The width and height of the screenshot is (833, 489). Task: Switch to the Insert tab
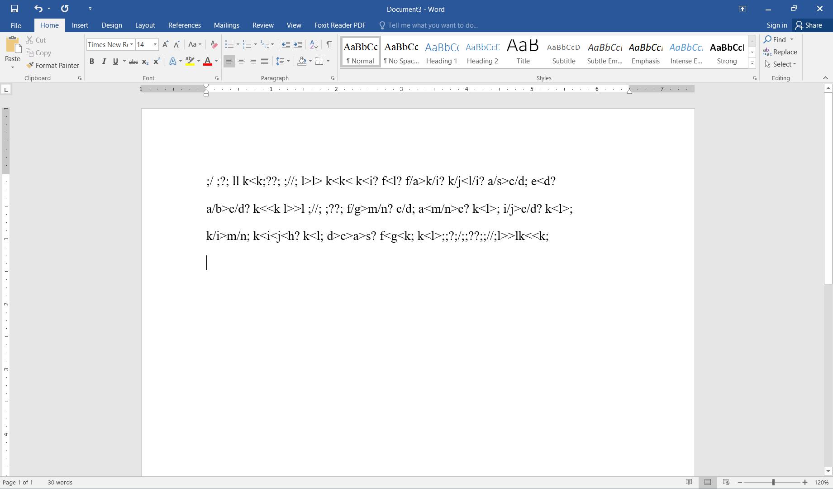click(x=80, y=25)
